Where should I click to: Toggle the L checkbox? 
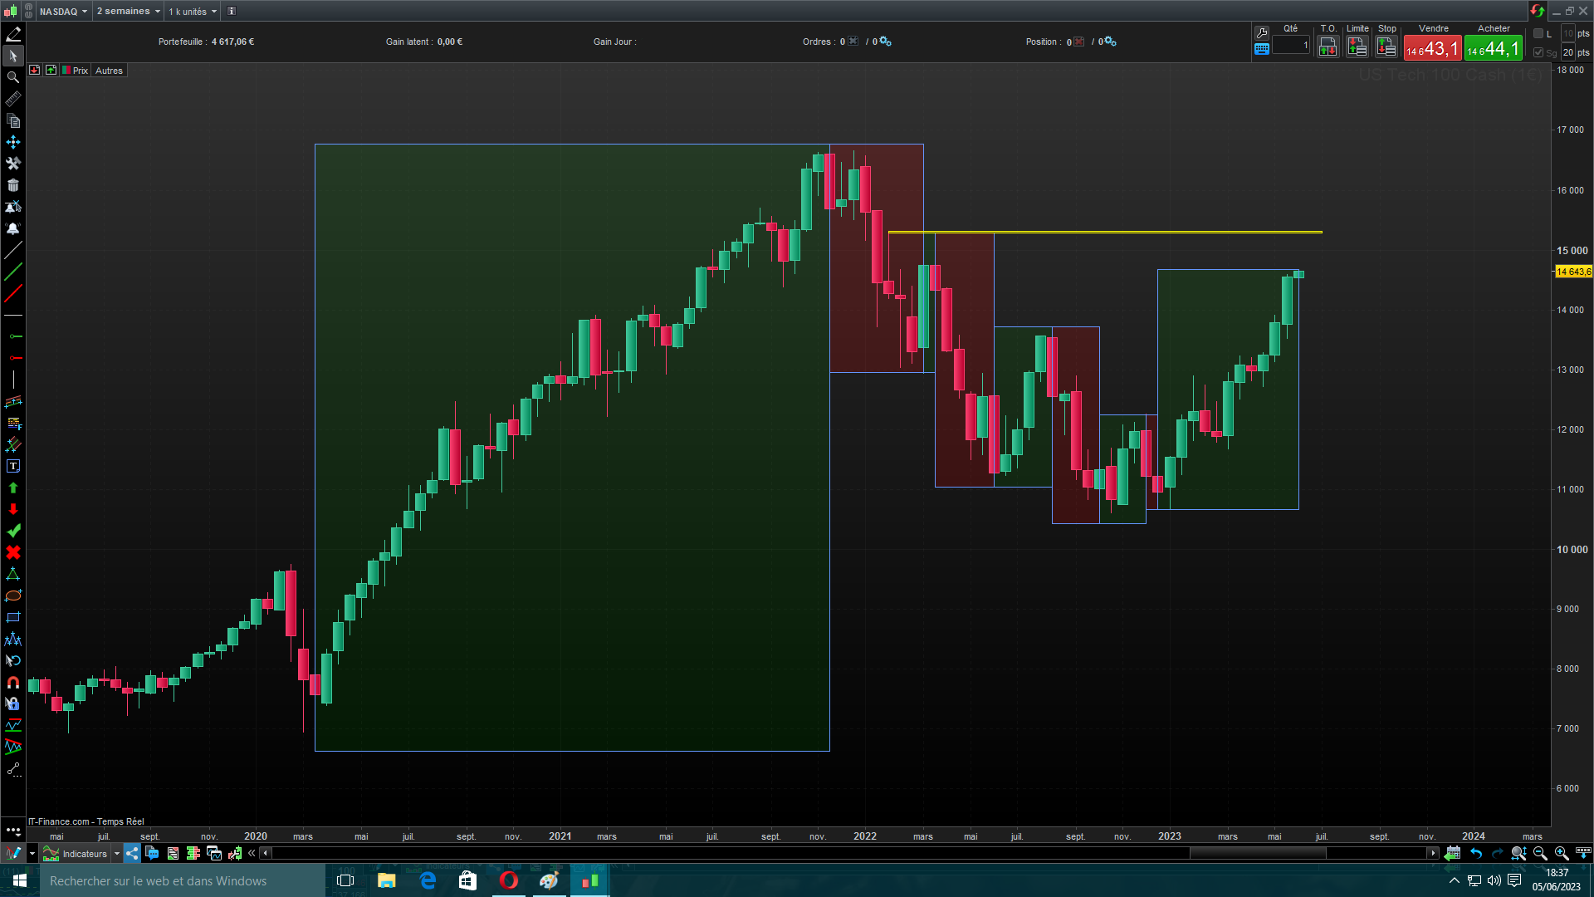point(1538,33)
